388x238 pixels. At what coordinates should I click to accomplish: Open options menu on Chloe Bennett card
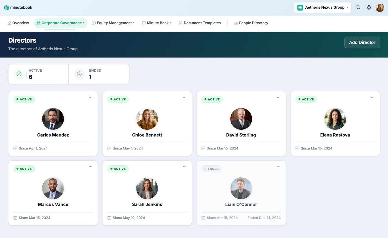tap(185, 97)
